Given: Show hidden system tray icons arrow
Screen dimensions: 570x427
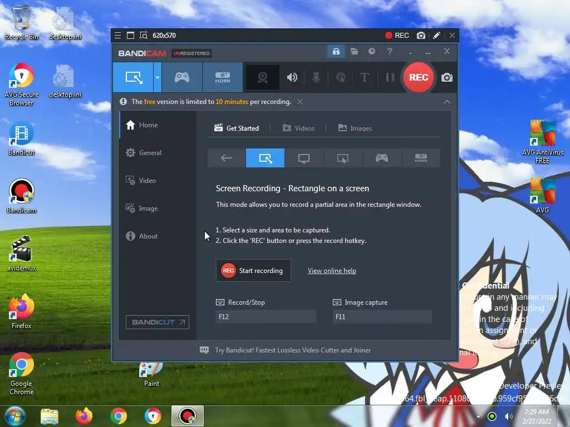Looking at the screenshot, I should point(478,416).
